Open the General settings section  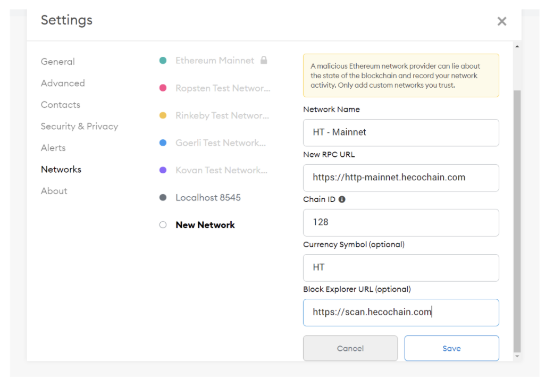click(x=58, y=62)
